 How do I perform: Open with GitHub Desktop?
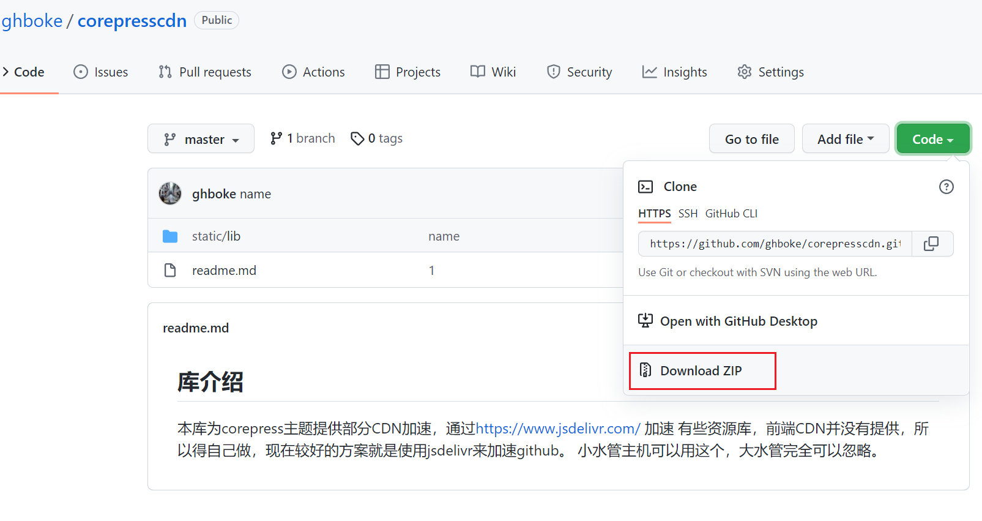[x=738, y=321]
